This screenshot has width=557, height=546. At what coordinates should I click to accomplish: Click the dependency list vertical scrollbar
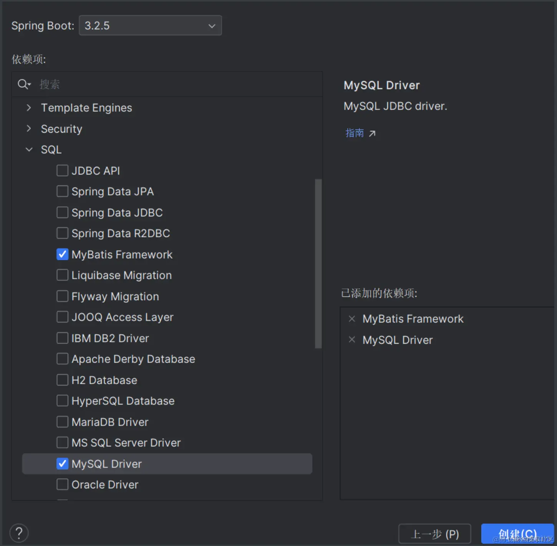tap(318, 263)
